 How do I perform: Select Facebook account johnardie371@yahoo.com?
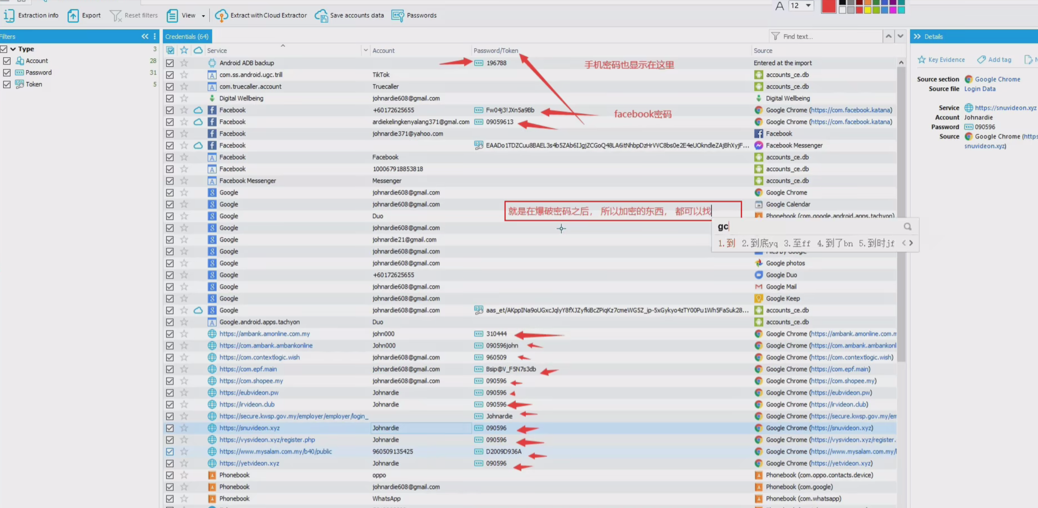[x=407, y=134]
